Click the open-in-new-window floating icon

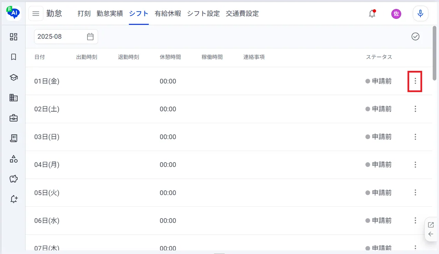[431, 225]
